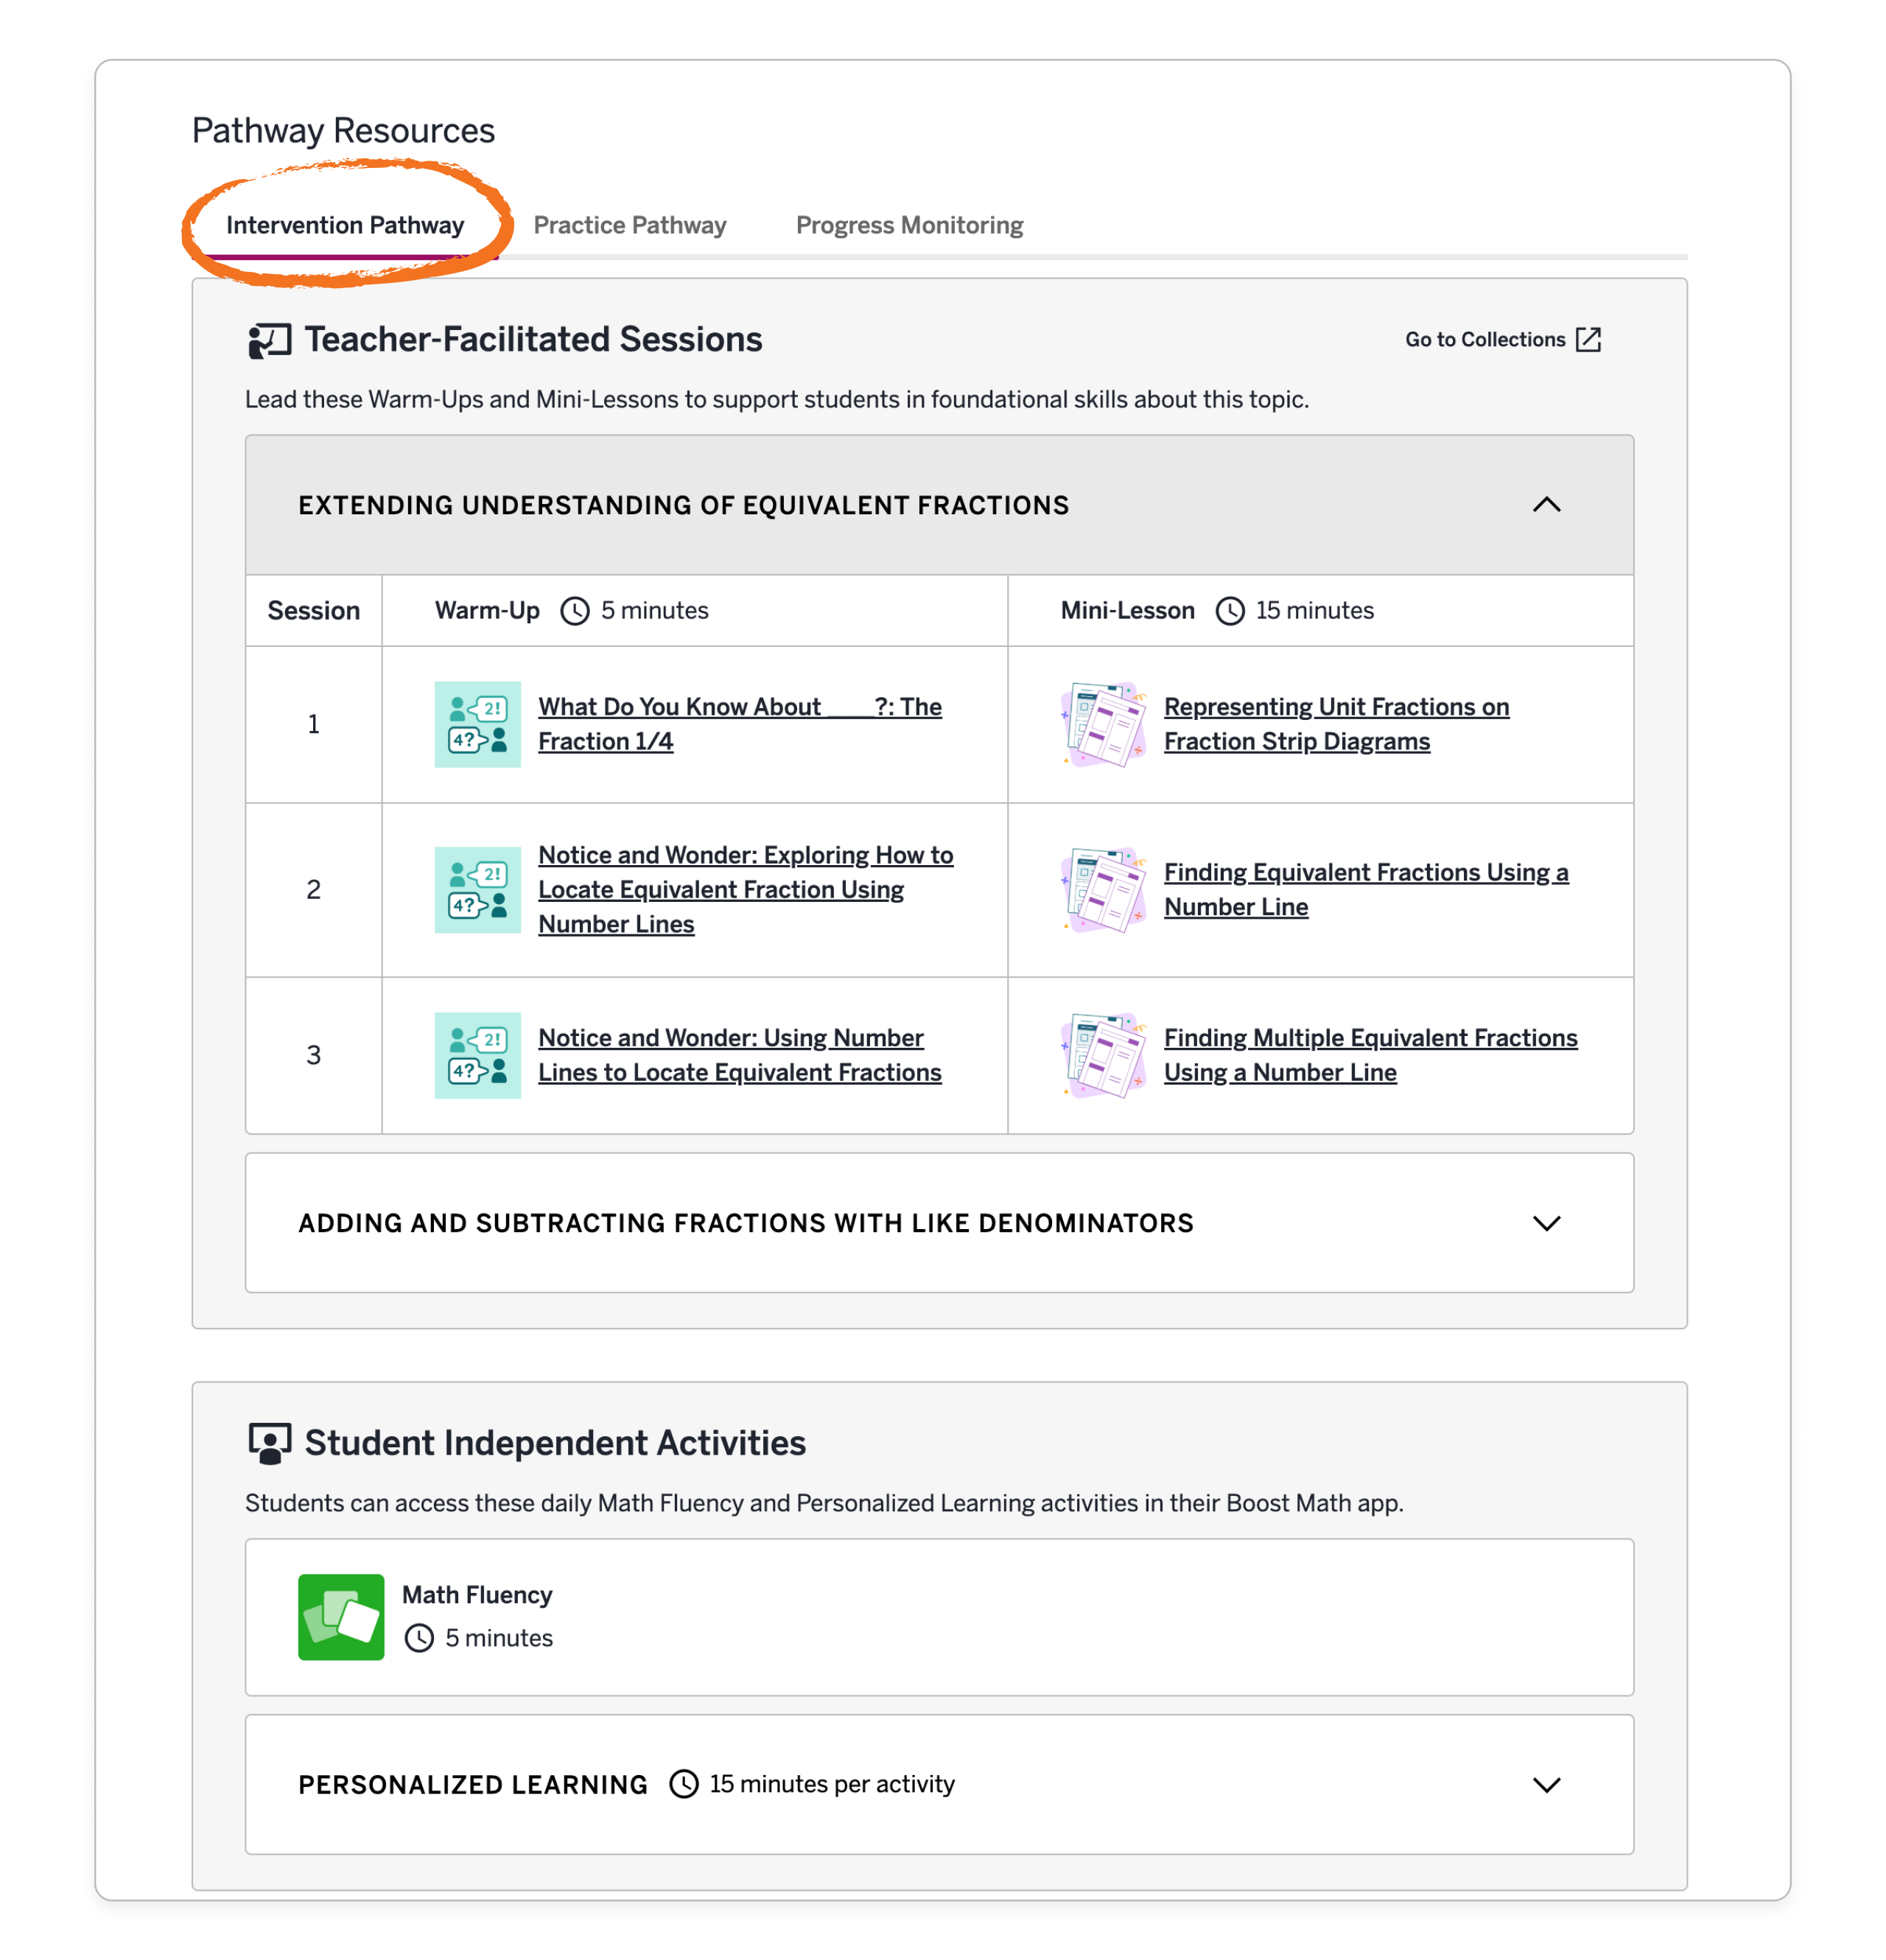Open Notice and Wonder: Exploring How to Locate Equivalent Fraction
Viewport: 1886px width, 1960px height.
tap(745, 890)
